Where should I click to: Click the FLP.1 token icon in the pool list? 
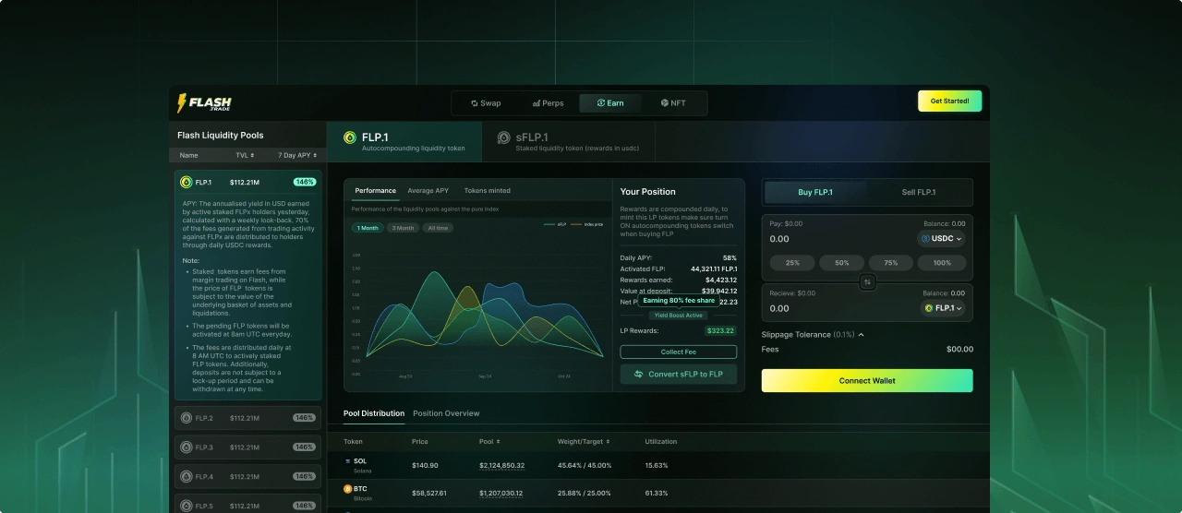coord(186,183)
